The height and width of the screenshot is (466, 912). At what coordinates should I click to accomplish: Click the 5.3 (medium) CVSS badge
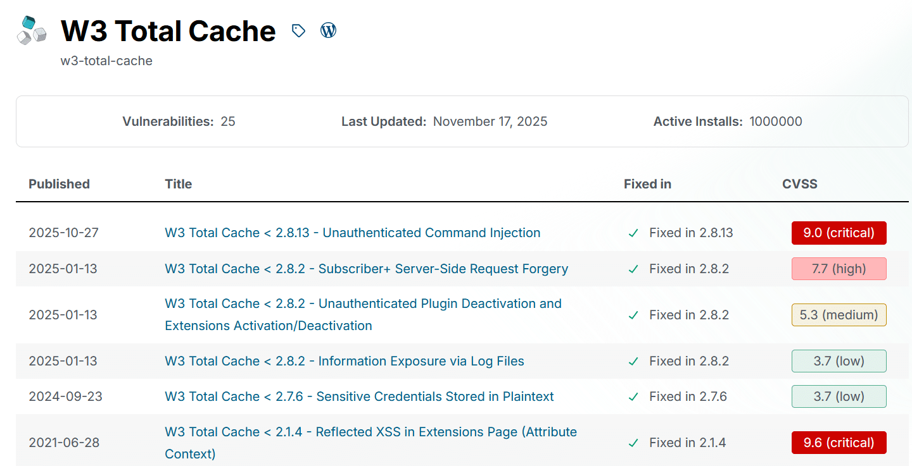coord(839,315)
